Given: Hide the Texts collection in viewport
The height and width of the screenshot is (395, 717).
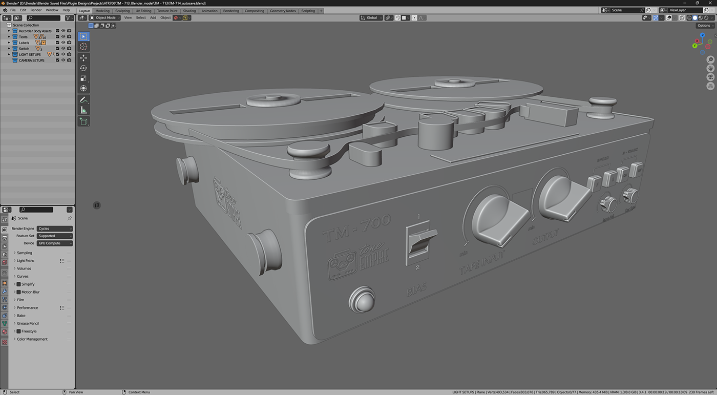Looking at the screenshot, I should [64, 37].
